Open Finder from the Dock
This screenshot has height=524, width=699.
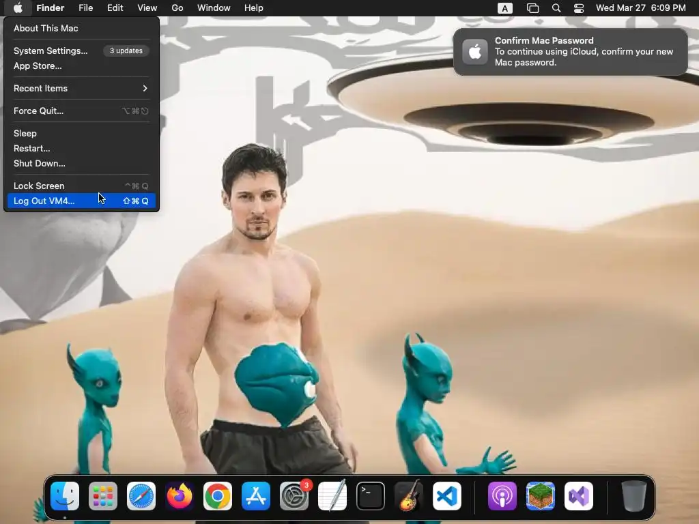click(65, 496)
